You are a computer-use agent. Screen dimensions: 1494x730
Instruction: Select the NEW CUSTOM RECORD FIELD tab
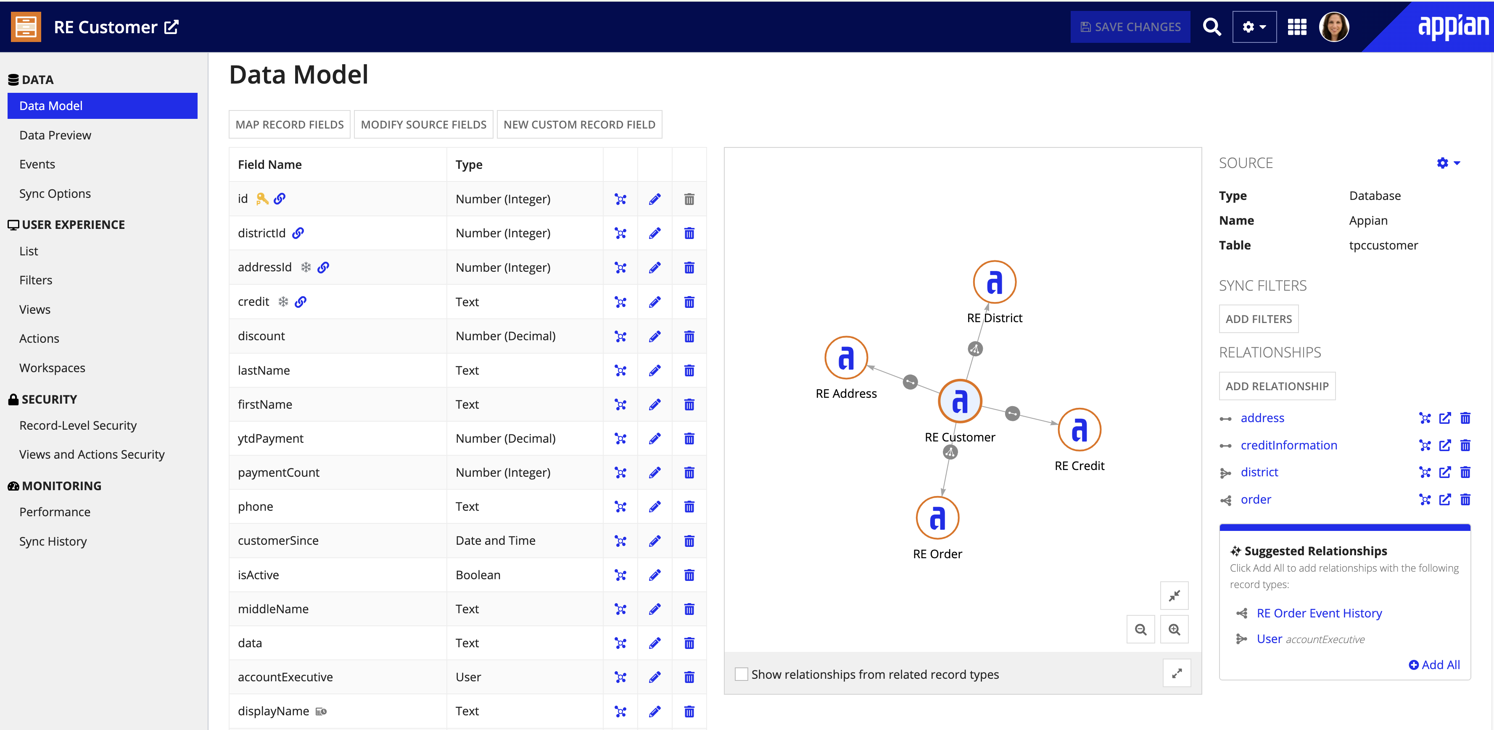[x=579, y=124]
